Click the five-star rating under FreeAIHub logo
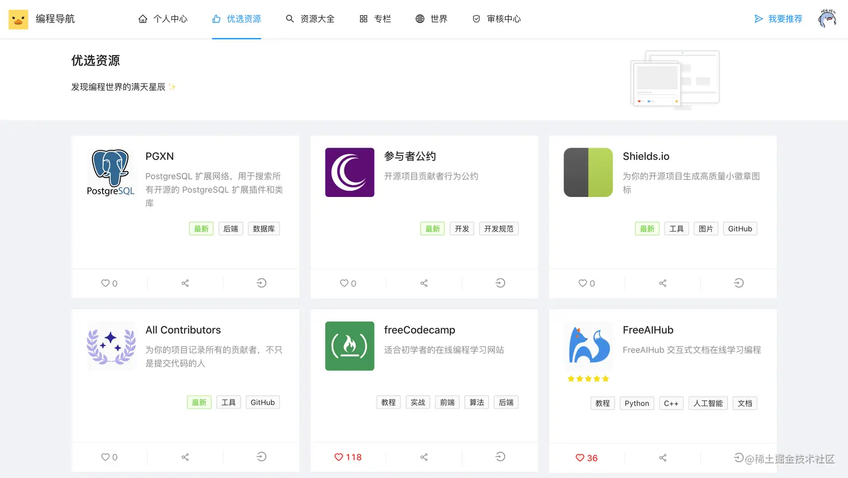 point(588,379)
